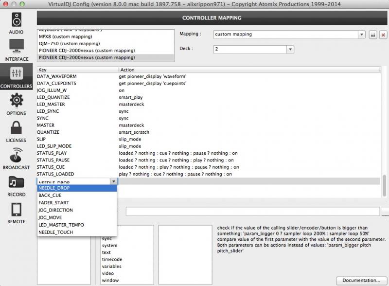Open the Broadcast section
The image size is (389, 286).
point(16,159)
